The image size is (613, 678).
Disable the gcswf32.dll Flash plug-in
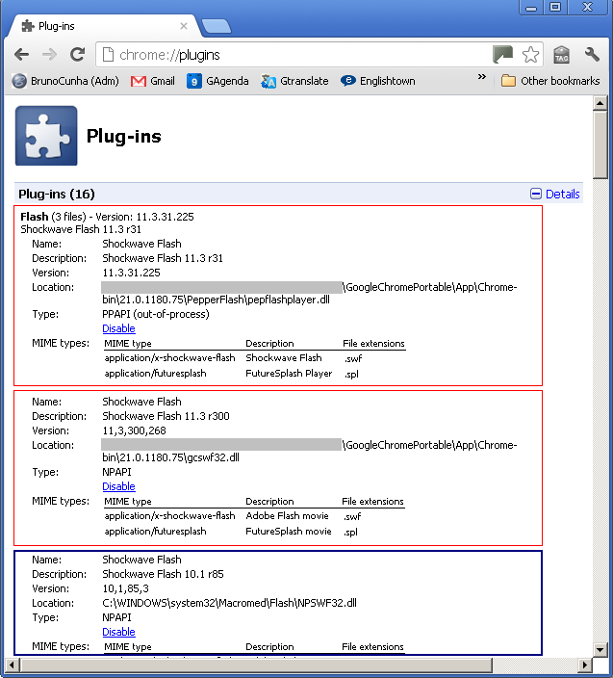pyautogui.click(x=118, y=486)
